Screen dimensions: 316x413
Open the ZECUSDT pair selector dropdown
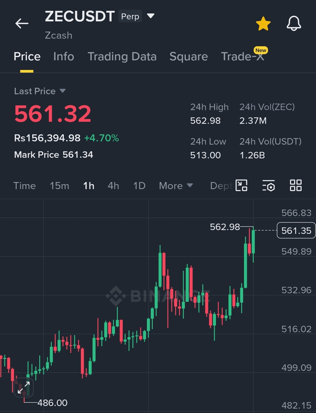coord(150,16)
